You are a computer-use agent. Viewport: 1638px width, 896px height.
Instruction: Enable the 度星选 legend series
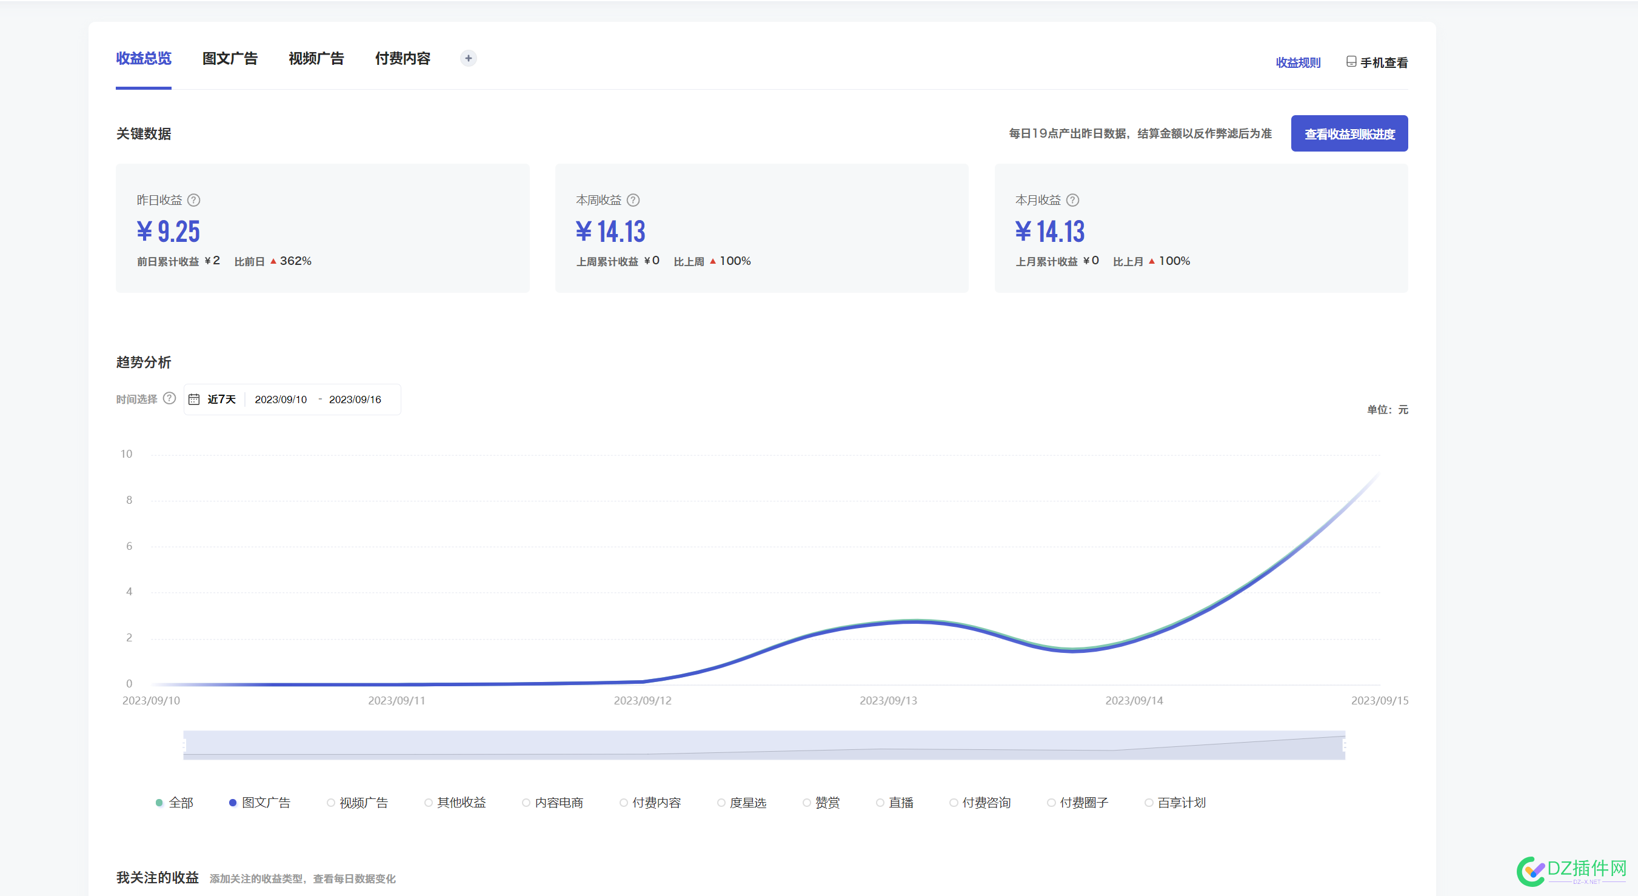pyautogui.click(x=742, y=803)
